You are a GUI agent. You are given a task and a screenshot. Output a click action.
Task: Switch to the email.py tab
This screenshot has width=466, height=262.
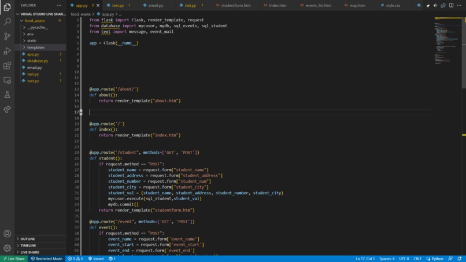click(x=156, y=5)
